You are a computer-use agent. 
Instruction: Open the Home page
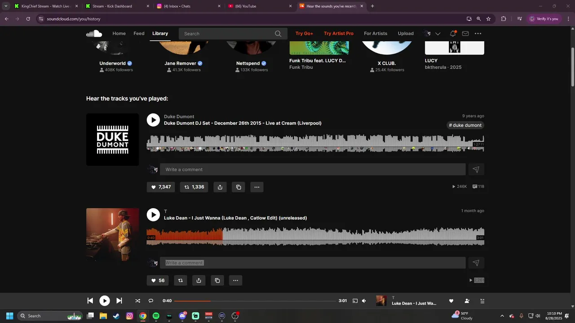tap(119, 34)
